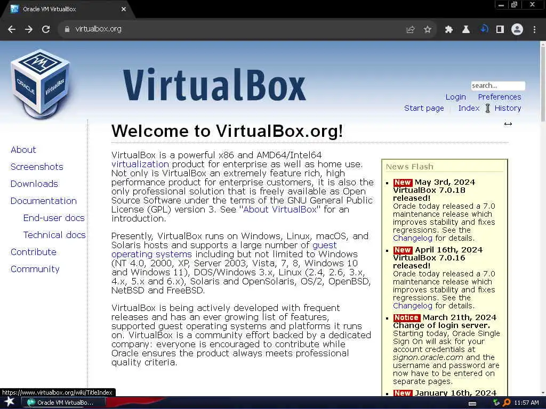Open Downloads in the sidebar
Viewport: 546px width, 409px height.
(x=34, y=184)
